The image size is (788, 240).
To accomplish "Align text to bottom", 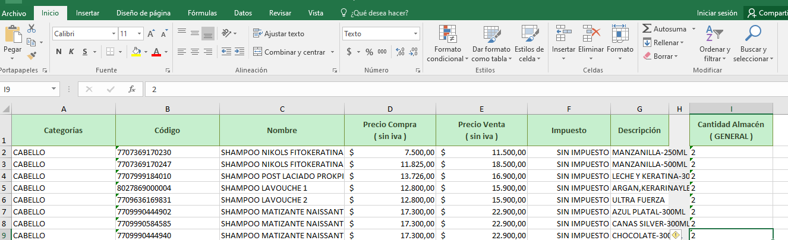I will pyautogui.click(x=207, y=33).
